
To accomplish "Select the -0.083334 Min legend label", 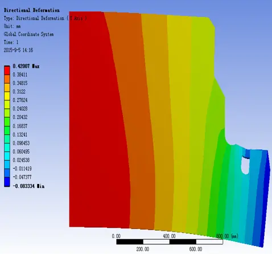I will pos(28,186).
